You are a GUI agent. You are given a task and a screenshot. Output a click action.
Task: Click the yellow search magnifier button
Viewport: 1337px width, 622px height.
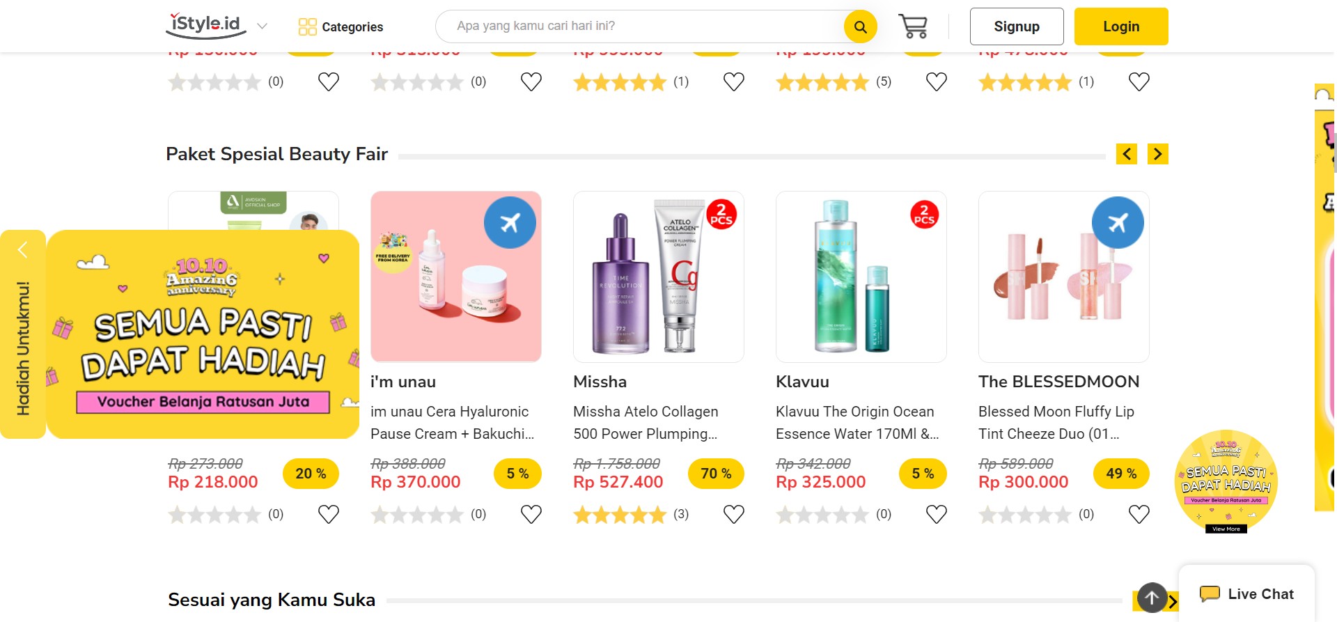[x=860, y=26]
